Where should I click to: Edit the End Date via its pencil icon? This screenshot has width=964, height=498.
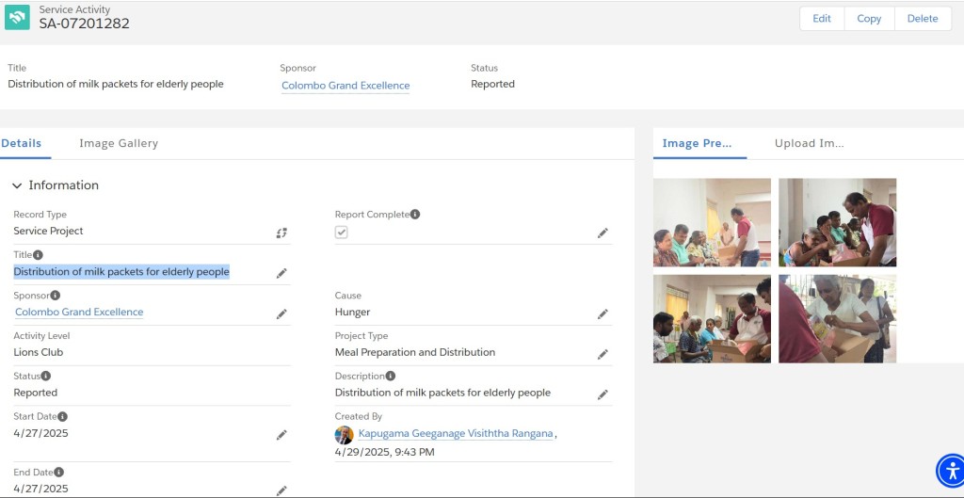click(x=281, y=490)
